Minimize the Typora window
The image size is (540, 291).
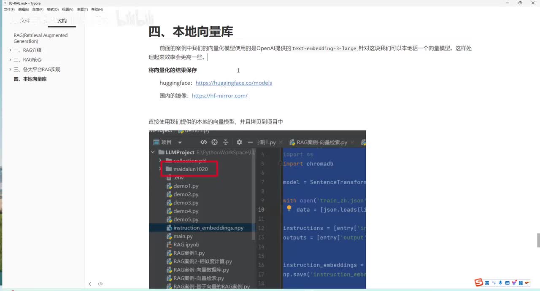pos(508,3)
